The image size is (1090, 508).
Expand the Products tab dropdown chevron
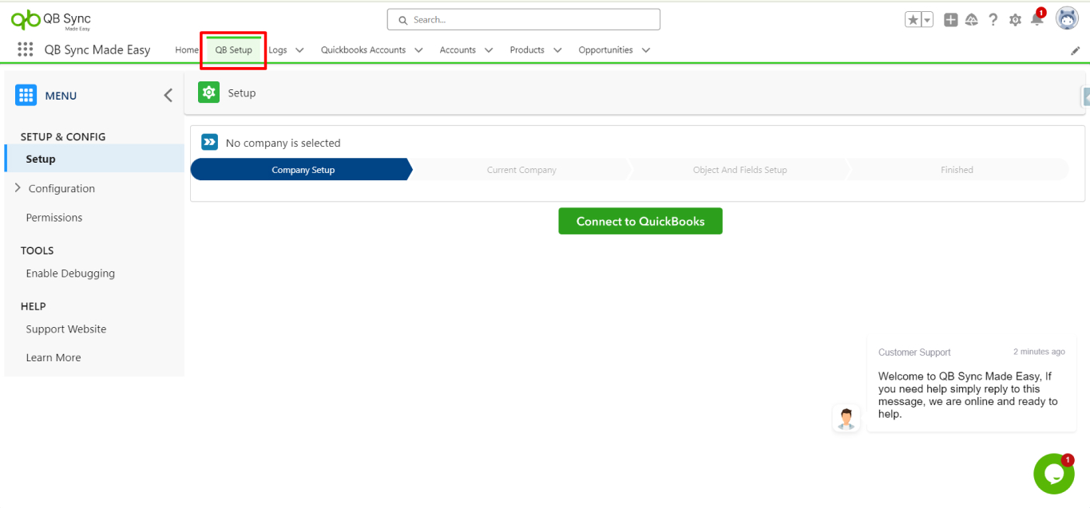(557, 50)
